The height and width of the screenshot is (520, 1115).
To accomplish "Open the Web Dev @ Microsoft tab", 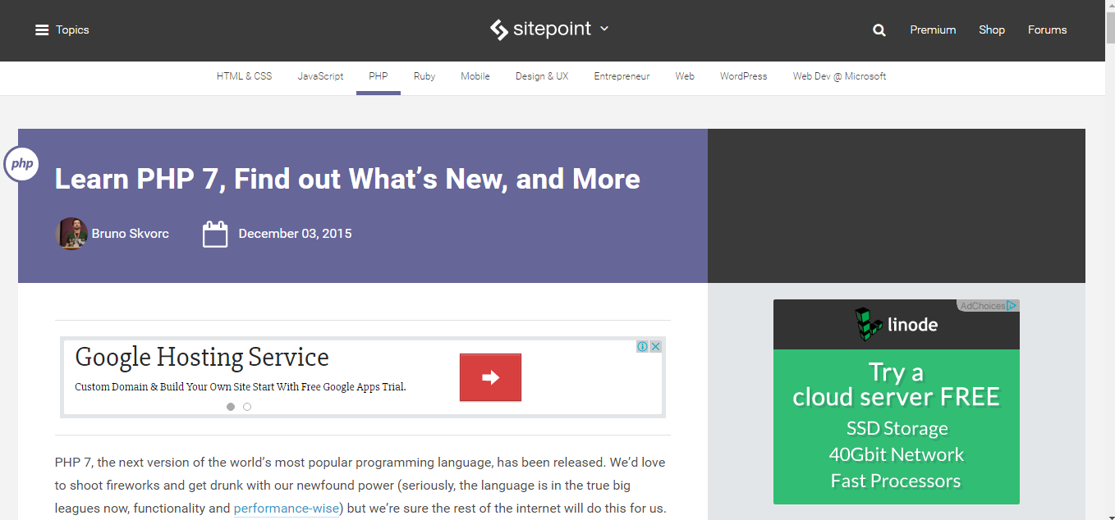I will pyautogui.click(x=839, y=76).
